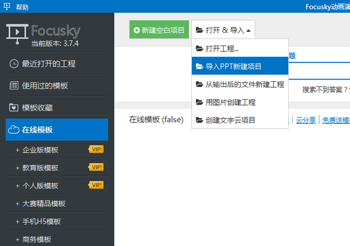
Task: Open the 云分享 link
Action: point(306,120)
